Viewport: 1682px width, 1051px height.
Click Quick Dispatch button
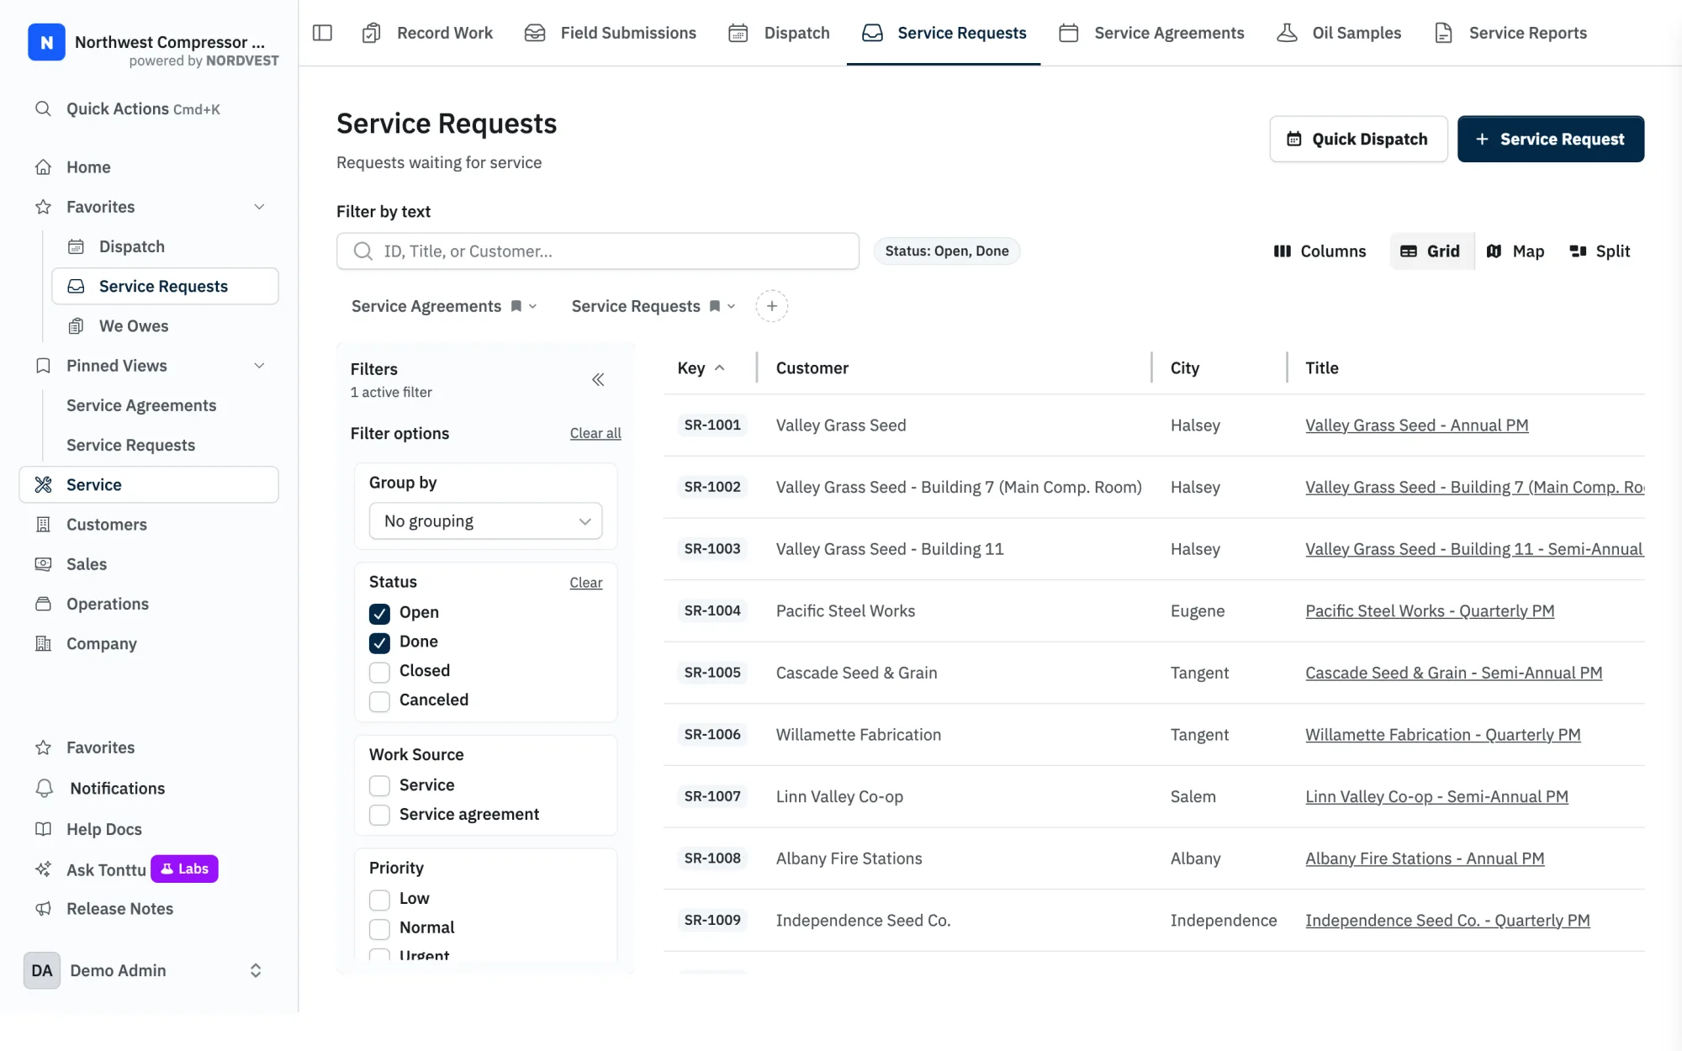point(1358,139)
